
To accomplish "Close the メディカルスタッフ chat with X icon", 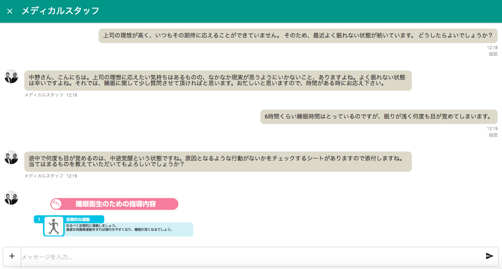I will pyautogui.click(x=10, y=11).
